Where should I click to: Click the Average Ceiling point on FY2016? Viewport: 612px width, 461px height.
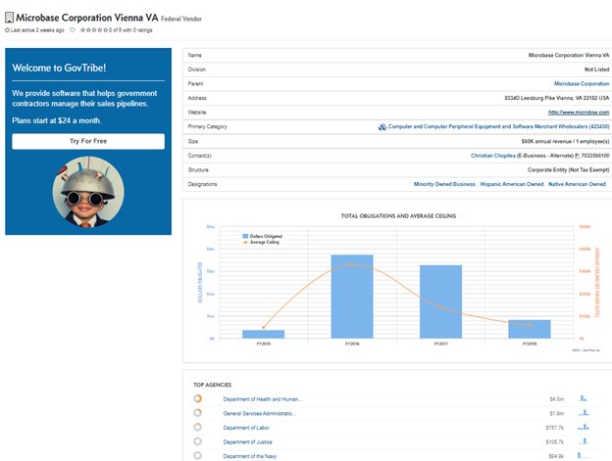[x=352, y=265]
